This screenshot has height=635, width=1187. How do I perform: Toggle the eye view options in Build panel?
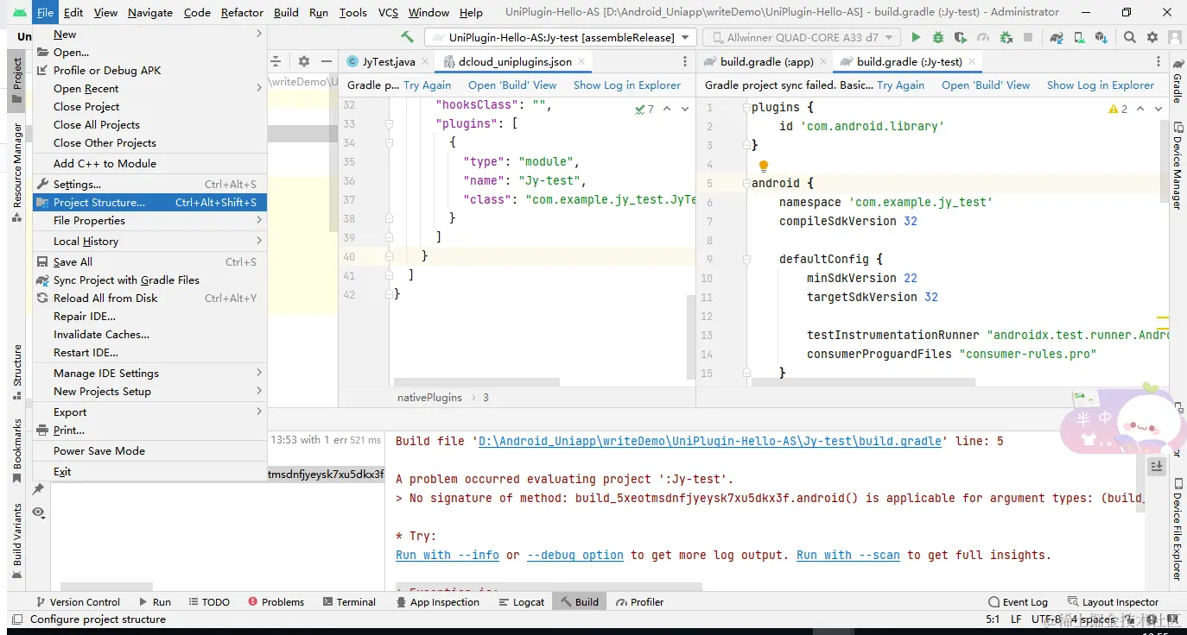(39, 512)
